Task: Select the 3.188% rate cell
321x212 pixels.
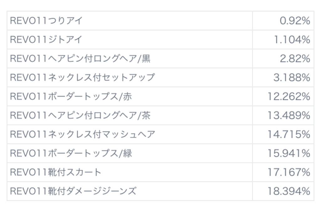Action: (x=292, y=77)
